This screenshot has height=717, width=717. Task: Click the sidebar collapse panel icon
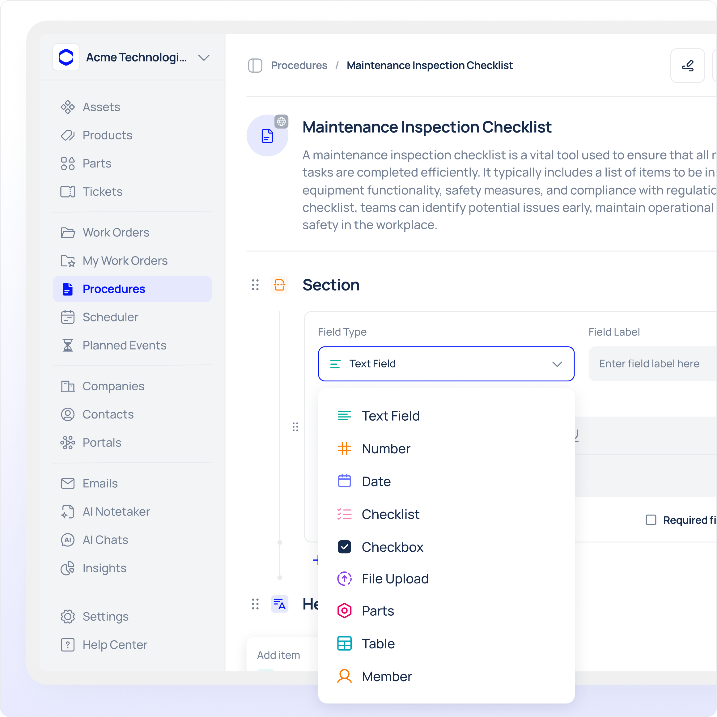pyautogui.click(x=255, y=66)
